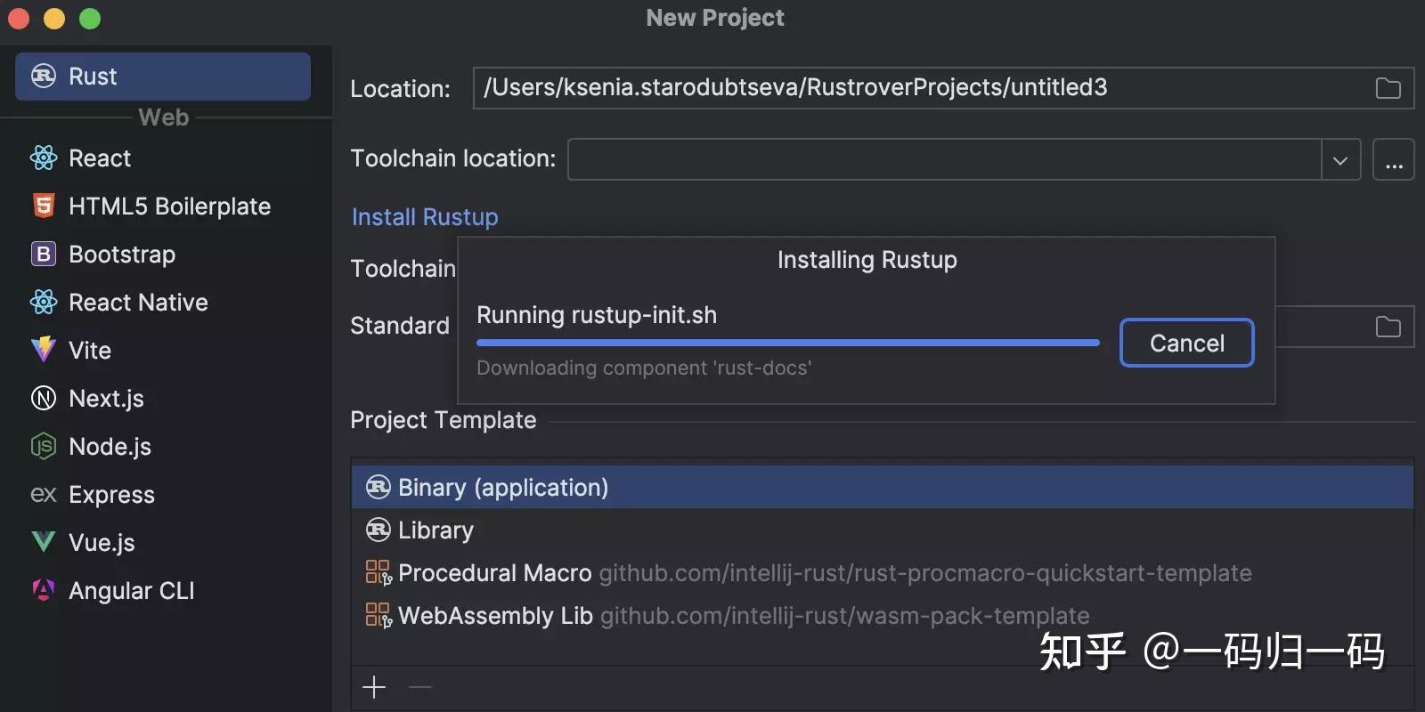
Task: Choose the Procedural Macro template
Action: click(494, 573)
